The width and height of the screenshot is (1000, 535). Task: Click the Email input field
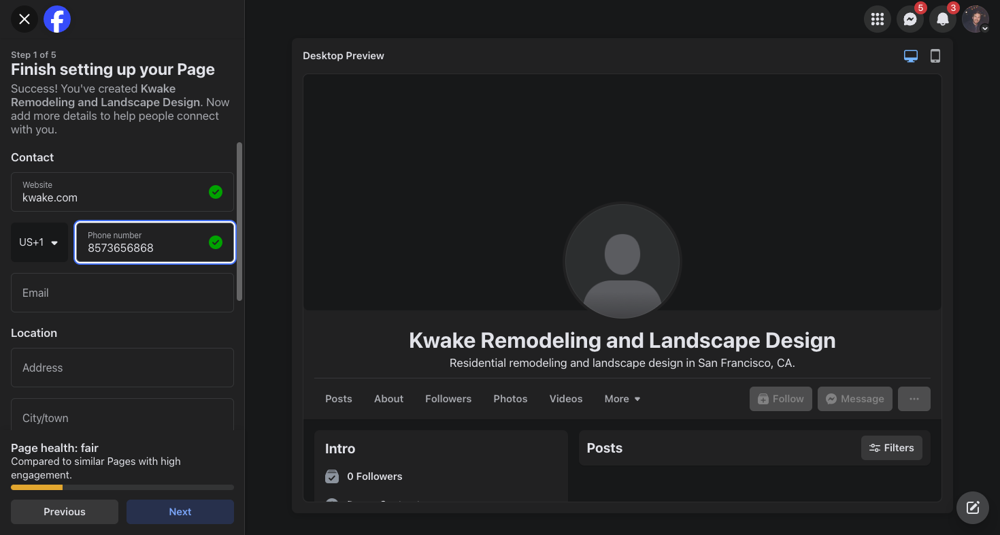click(x=122, y=293)
